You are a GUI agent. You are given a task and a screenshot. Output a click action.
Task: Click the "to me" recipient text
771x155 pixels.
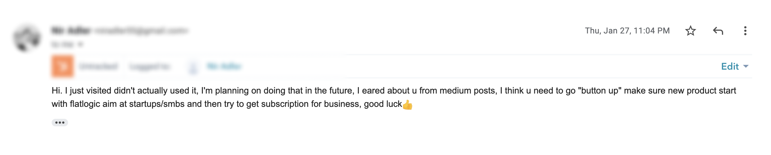[63, 44]
